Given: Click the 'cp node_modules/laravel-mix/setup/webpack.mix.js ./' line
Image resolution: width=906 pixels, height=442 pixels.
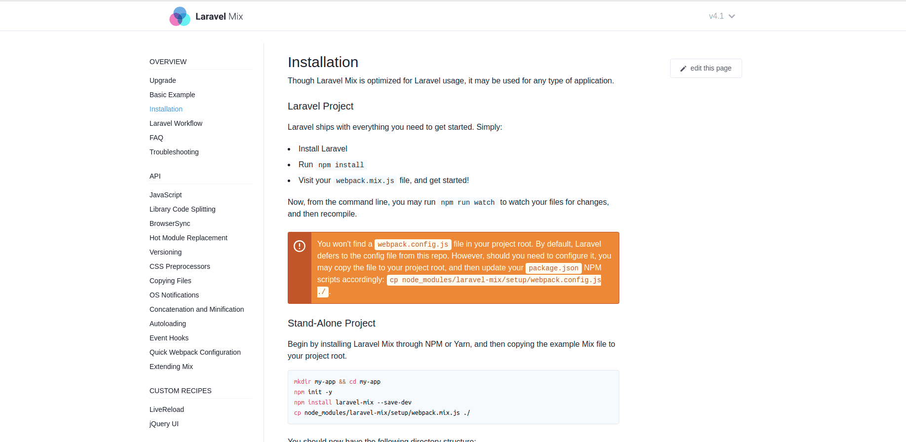Looking at the screenshot, I should point(382,413).
